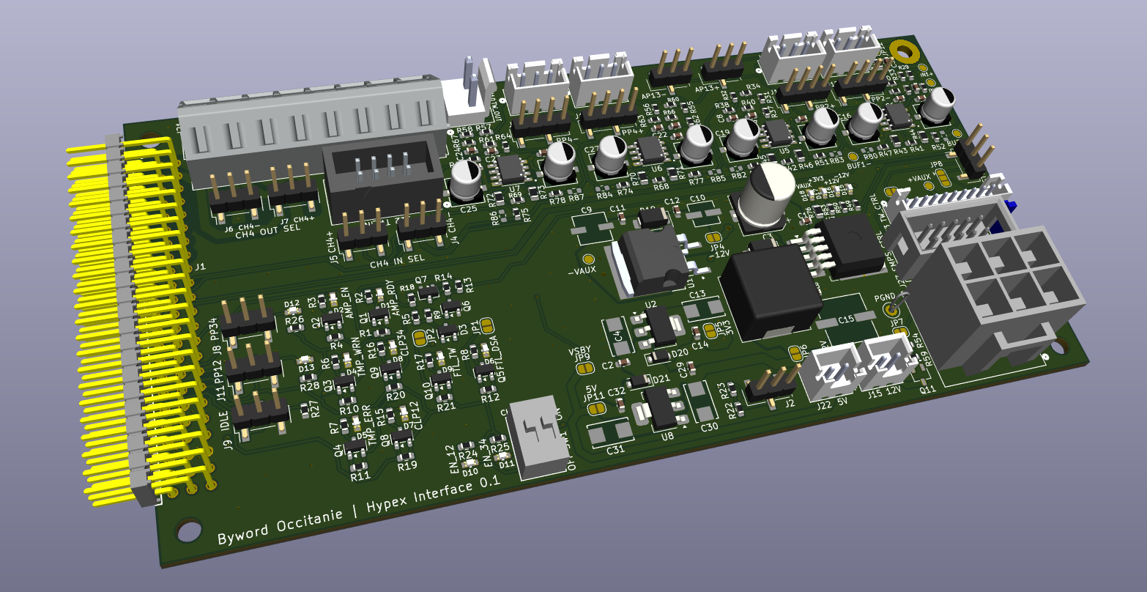
Task: Click the D13 LED
Action: click(305, 360)
